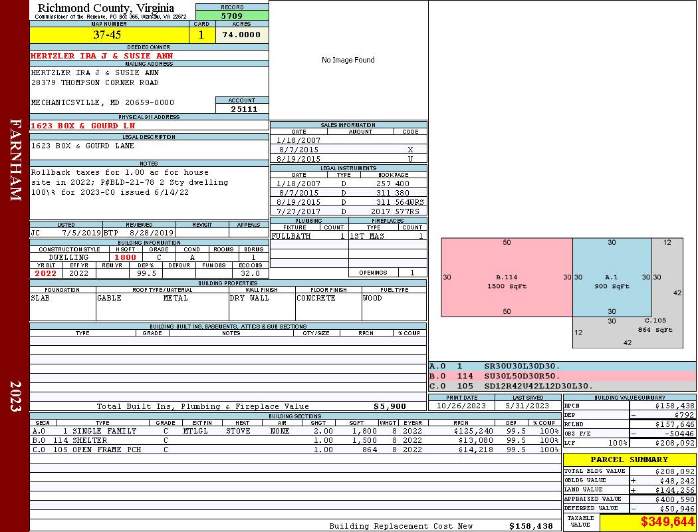Click the CONCRETE floor finish
This screenshot has width=698, height=532.
[316, 299]
